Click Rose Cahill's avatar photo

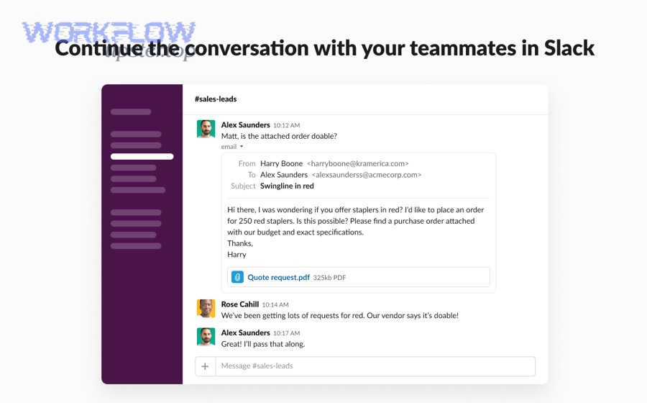coord(206,309)
